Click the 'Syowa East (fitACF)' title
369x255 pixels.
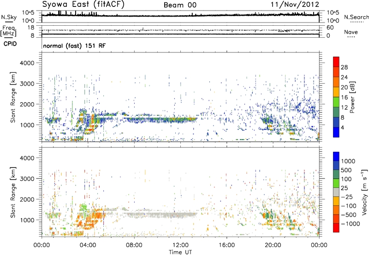(83, 4)
